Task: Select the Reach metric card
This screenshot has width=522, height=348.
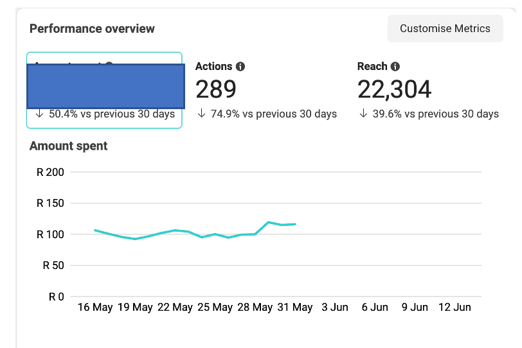Action: (x=428, y=90)
